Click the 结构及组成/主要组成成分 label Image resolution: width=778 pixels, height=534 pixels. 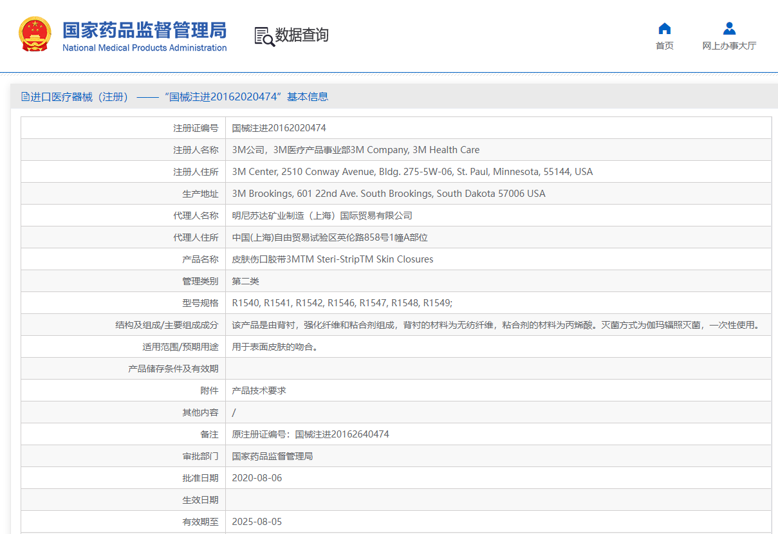167,325
